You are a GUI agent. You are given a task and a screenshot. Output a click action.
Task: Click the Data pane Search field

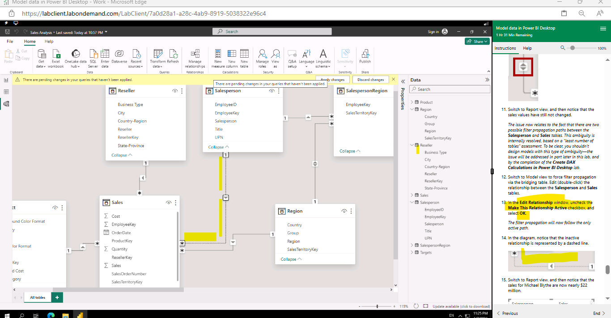coord(450,89)
